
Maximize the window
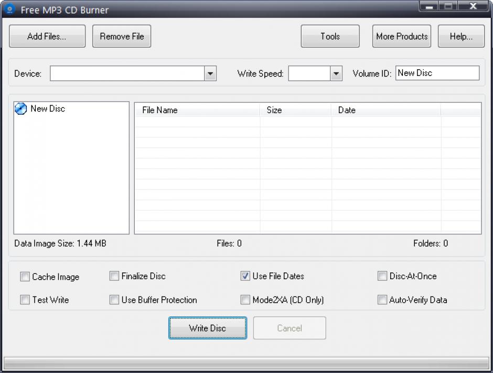448,6
